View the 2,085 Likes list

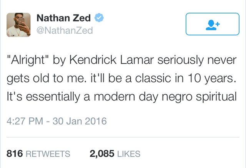[115, 154]
